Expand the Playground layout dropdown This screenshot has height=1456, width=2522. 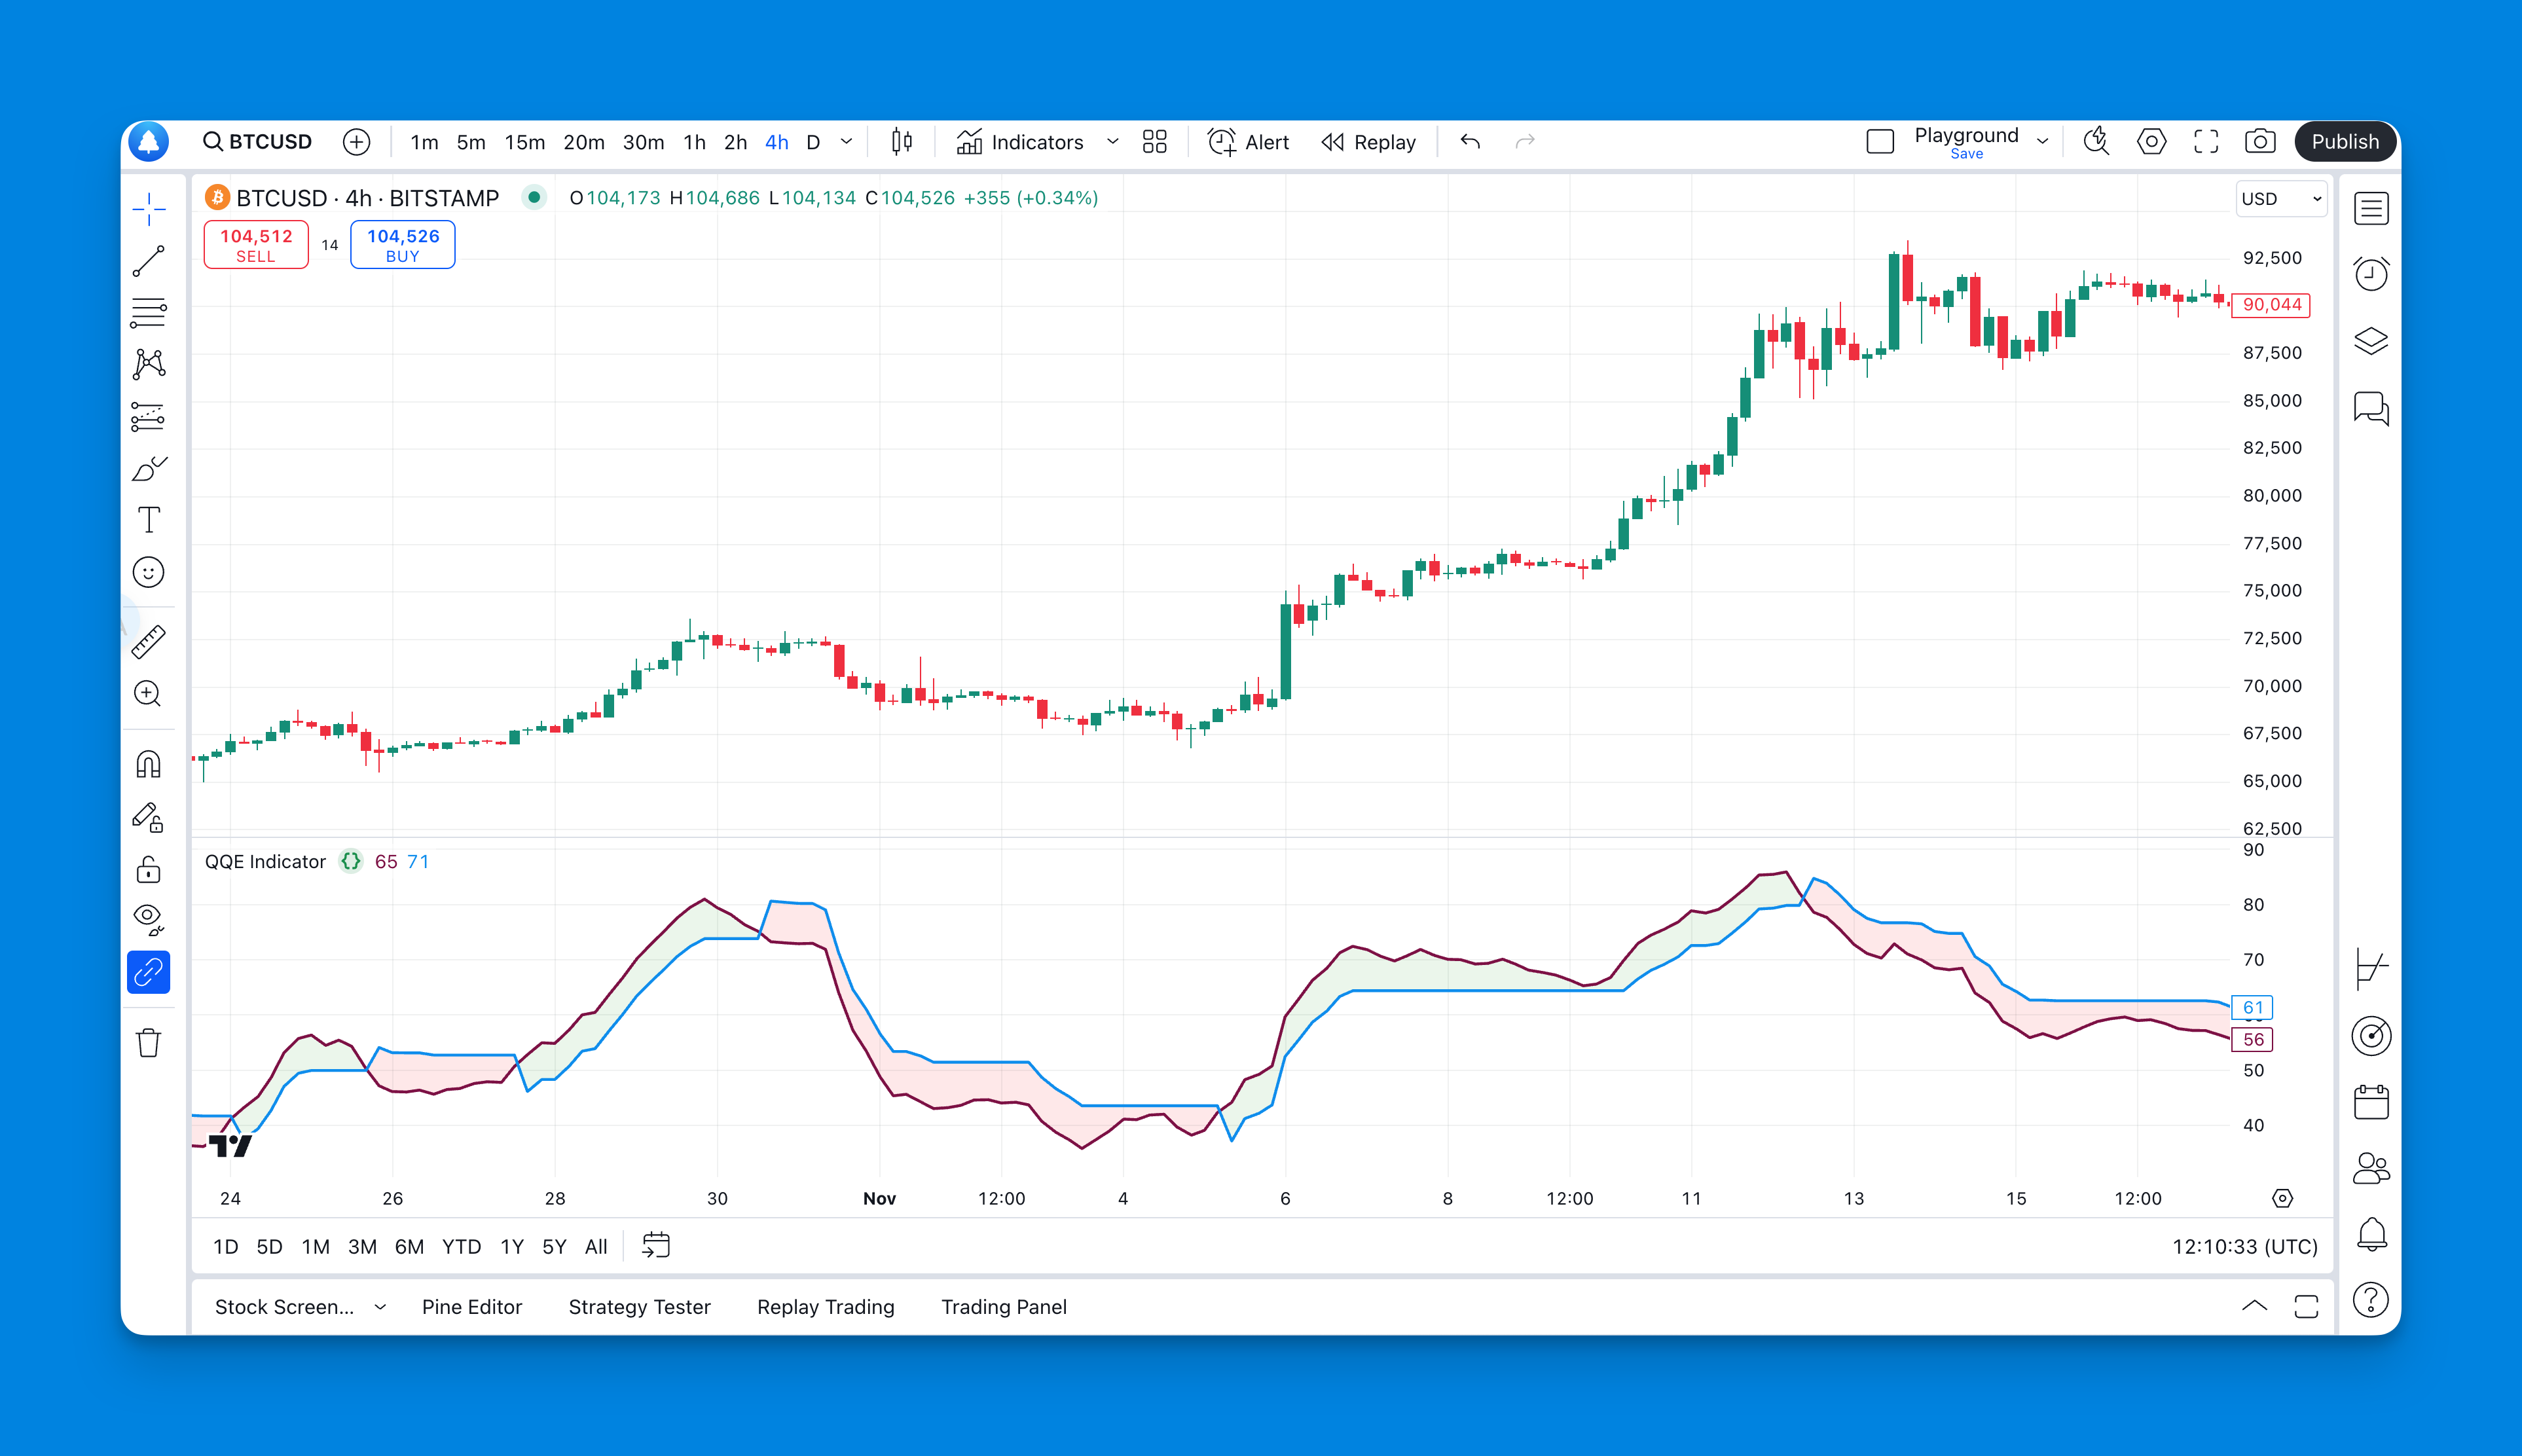pyautogui.click(x=2042, y=142)
